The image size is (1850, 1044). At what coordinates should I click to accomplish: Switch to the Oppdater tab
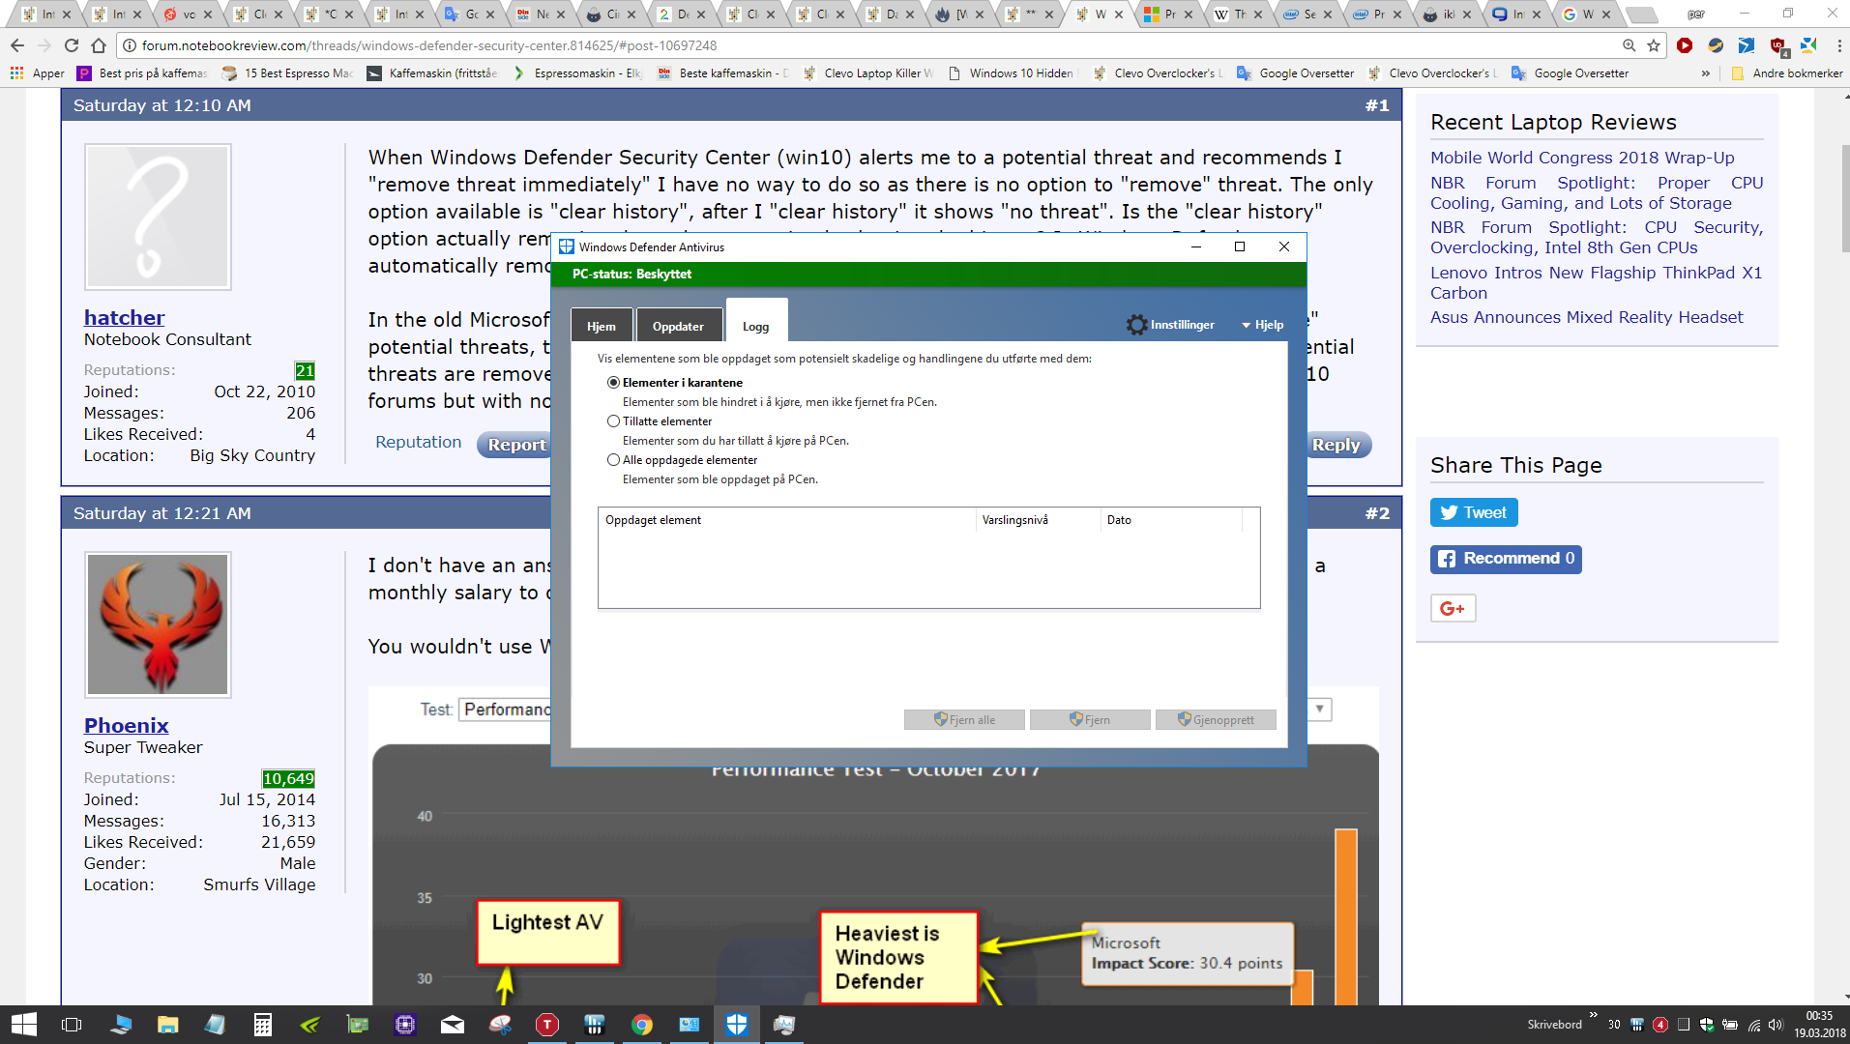pyautogui.click(x=678, y=326)
